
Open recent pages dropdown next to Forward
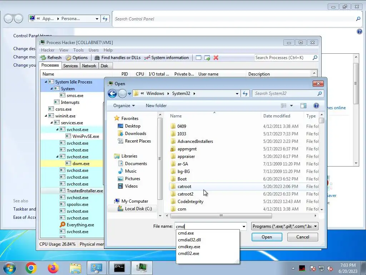coord(129,94)
